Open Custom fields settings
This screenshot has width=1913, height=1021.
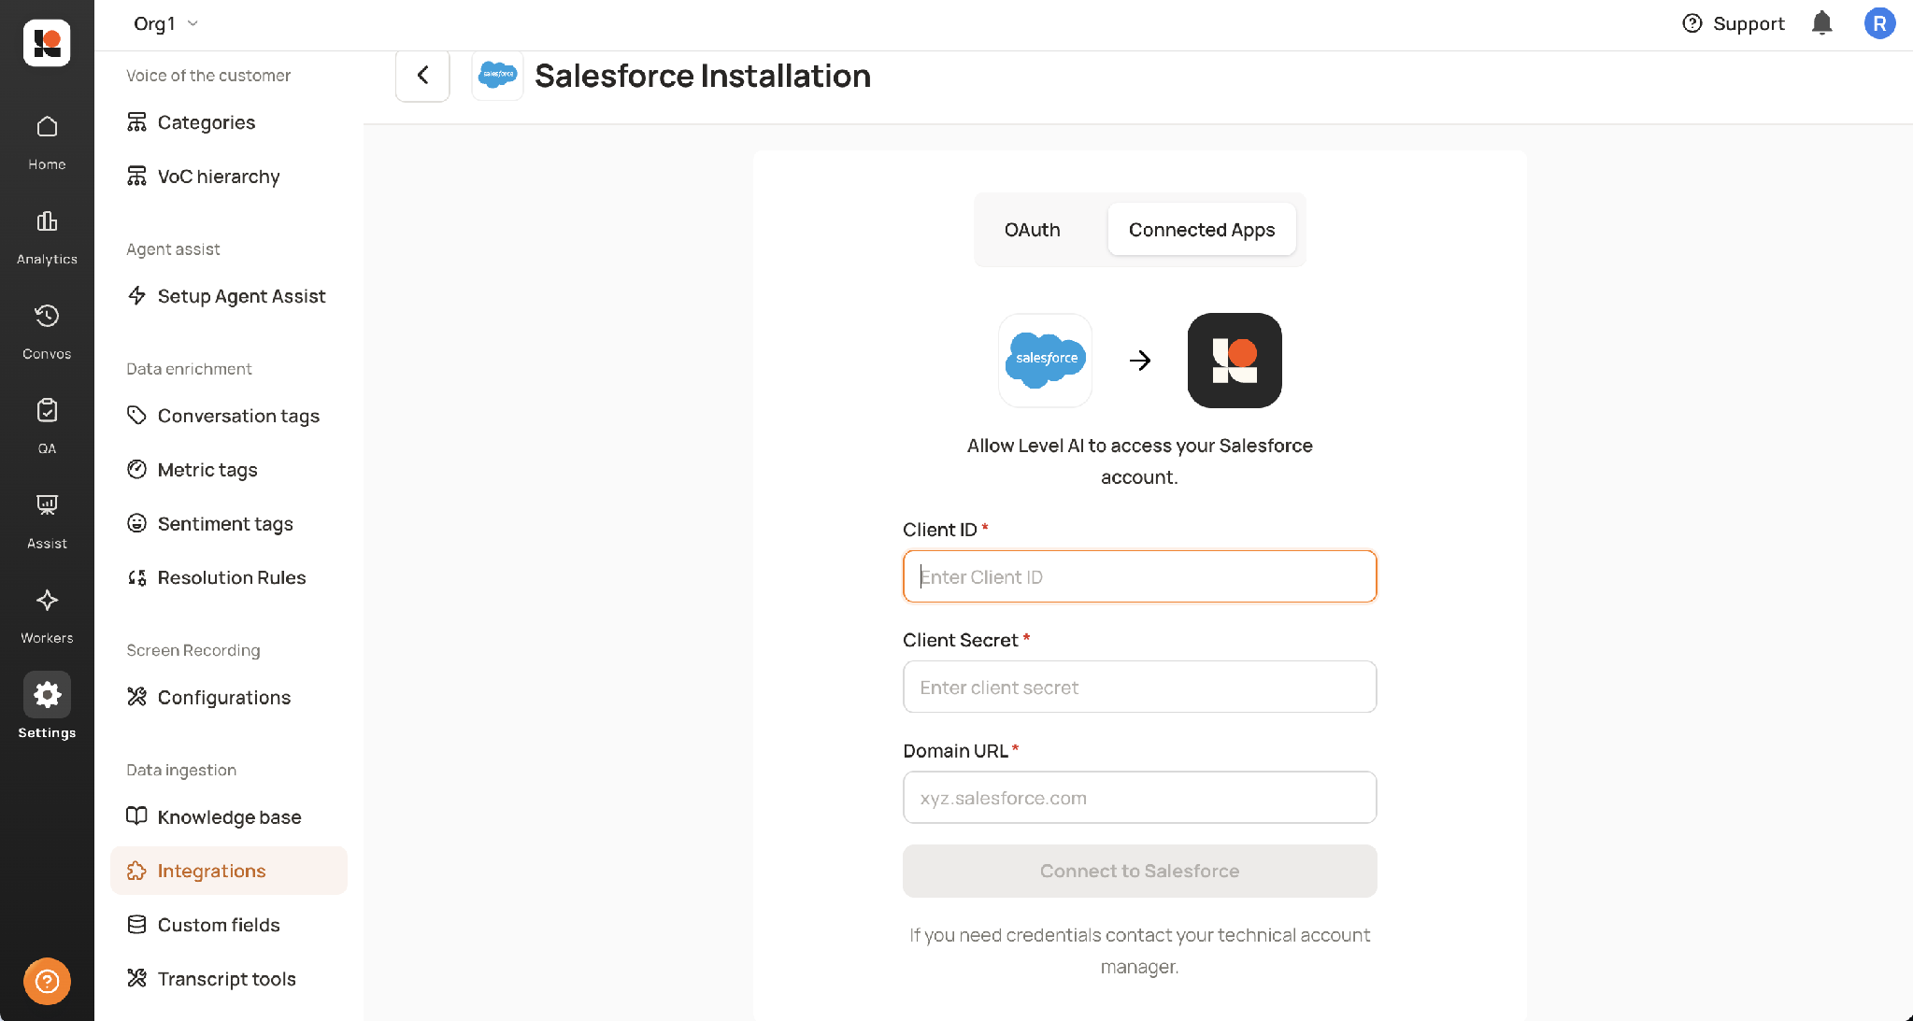coord(229,925)
